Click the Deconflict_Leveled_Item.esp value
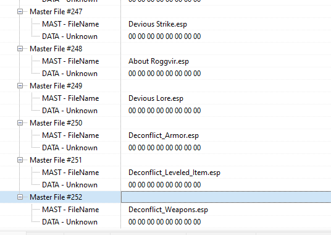Viewport: 331px width, 235px height. click(174, 173)
